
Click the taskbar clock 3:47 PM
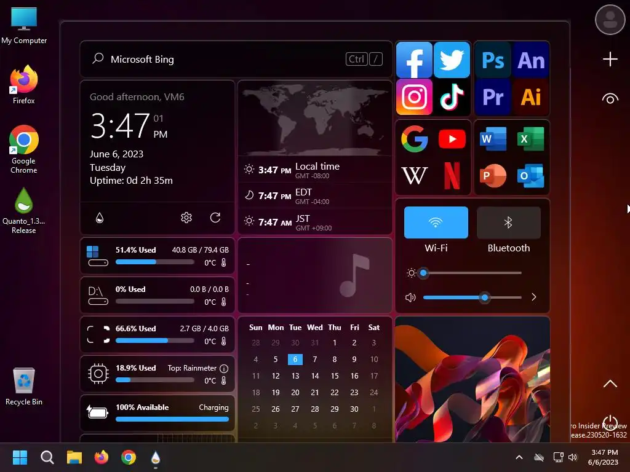pos(603,457)
